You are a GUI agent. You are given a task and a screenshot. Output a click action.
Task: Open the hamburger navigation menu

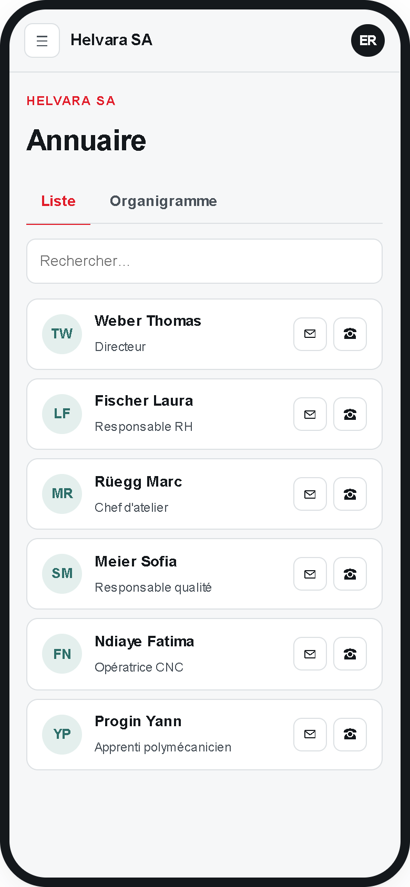click(x=42, y=40)
